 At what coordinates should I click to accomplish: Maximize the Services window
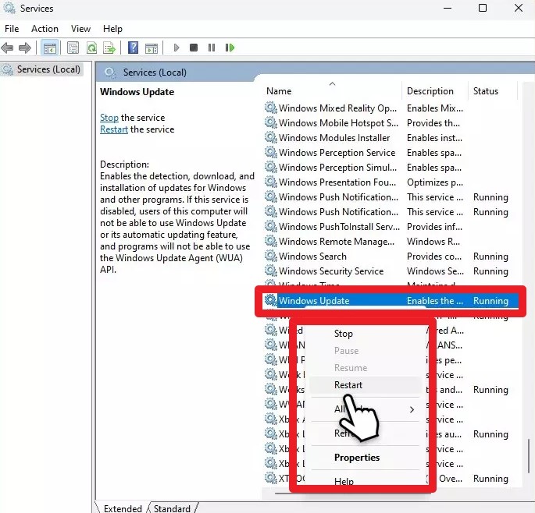pos(483,8)
